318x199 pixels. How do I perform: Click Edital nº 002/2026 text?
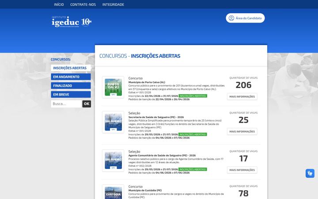(140, 166)
